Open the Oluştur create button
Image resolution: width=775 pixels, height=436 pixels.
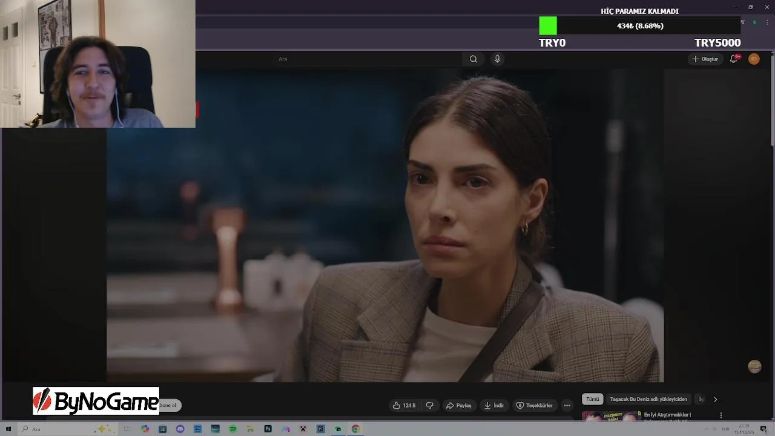point(705,59)
